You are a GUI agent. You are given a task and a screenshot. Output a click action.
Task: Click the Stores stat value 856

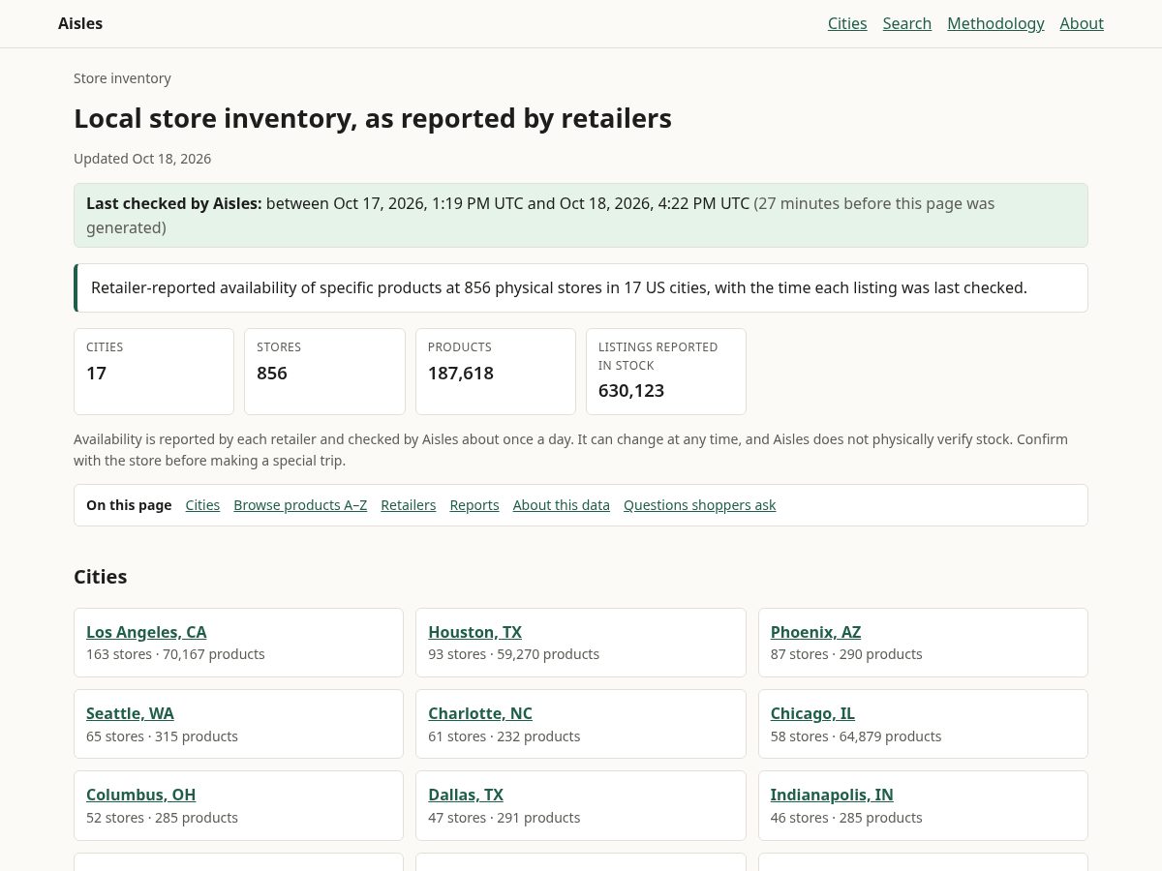point(272,373)
